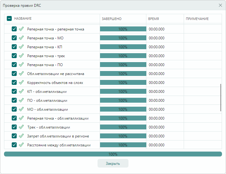The width and height of the screenshot is (226, 174).
Task: Click the green checkmark next to 'Корректность объектов на слоях'
Action: 21,83
